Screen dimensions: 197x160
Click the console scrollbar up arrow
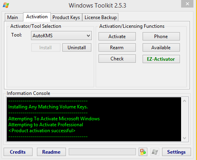185,101
